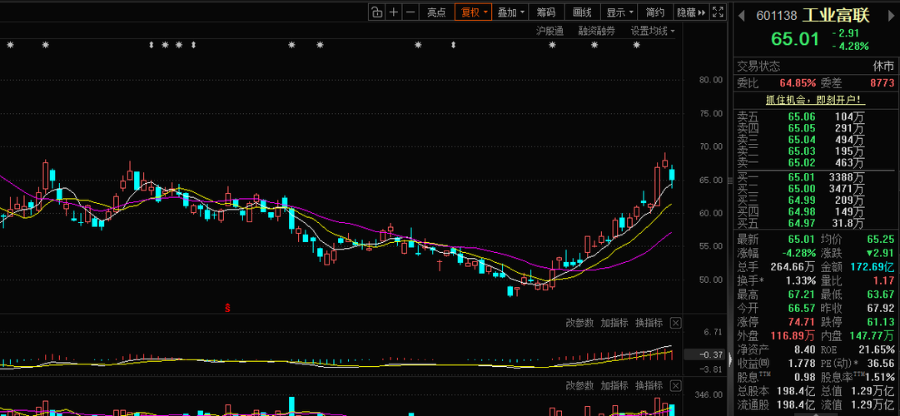
Task: Click 休市 trading status value
Action: pyautogui.click(x=883, y=66)
